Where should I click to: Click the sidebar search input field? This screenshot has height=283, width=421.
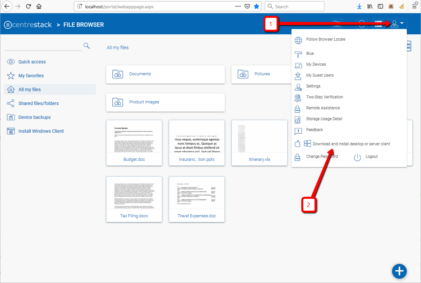coord(43,46)
